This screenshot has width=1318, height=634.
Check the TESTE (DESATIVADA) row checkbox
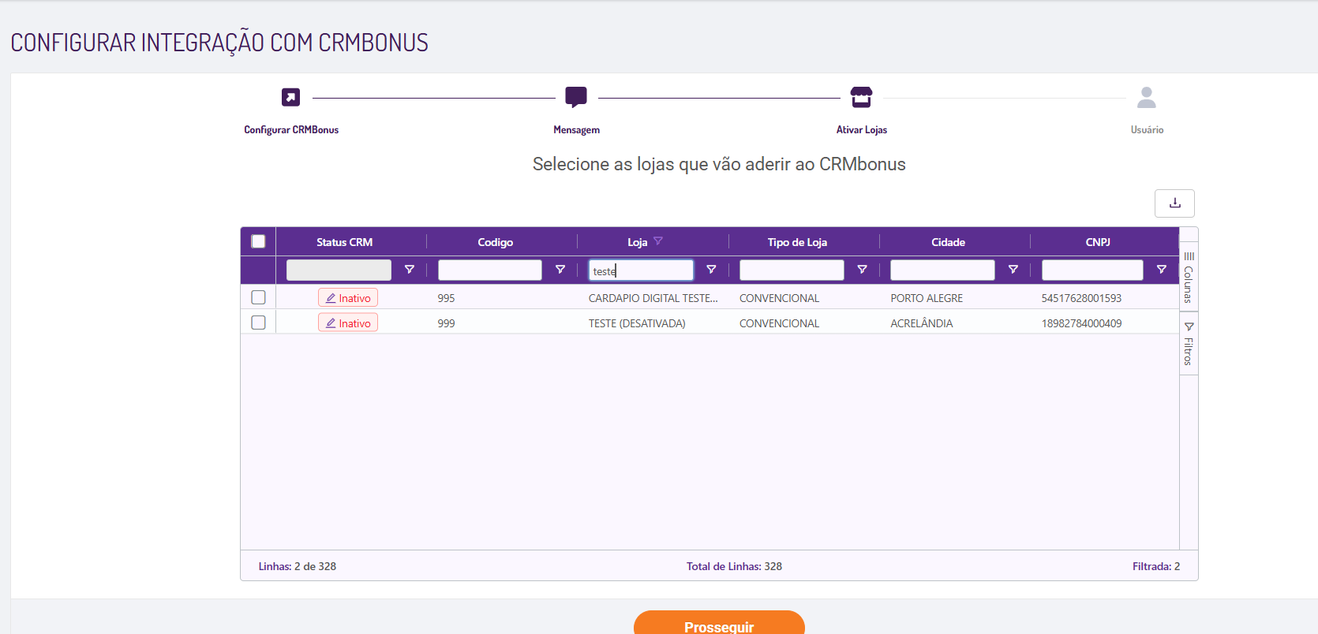(x=258, y=323)
